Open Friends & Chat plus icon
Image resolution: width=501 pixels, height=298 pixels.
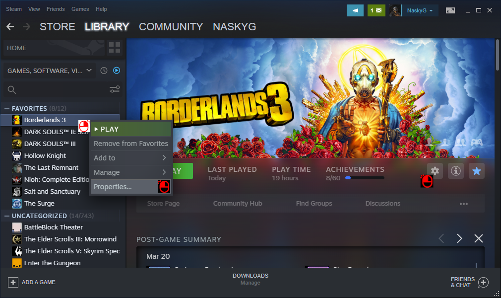point(484,282)
